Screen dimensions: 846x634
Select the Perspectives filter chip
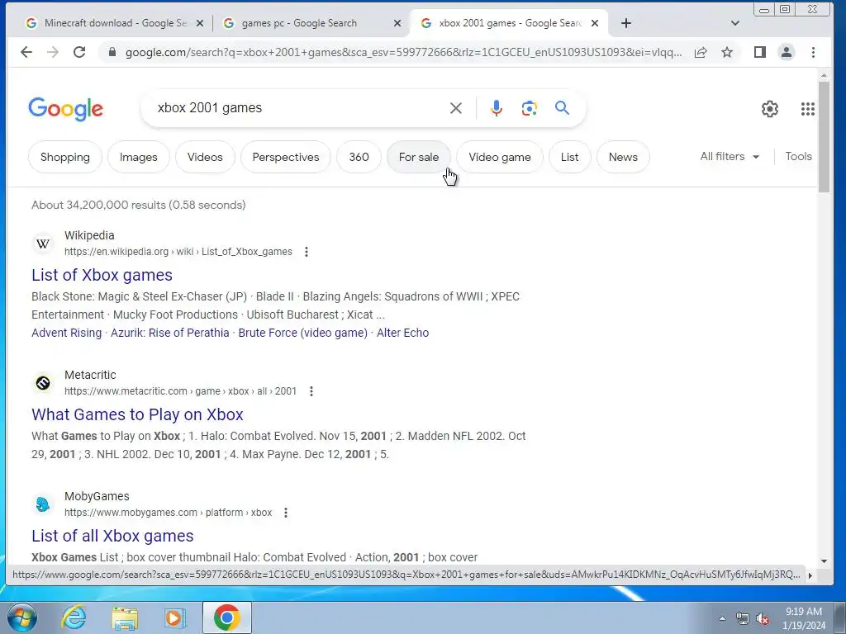tap(286, 157)
